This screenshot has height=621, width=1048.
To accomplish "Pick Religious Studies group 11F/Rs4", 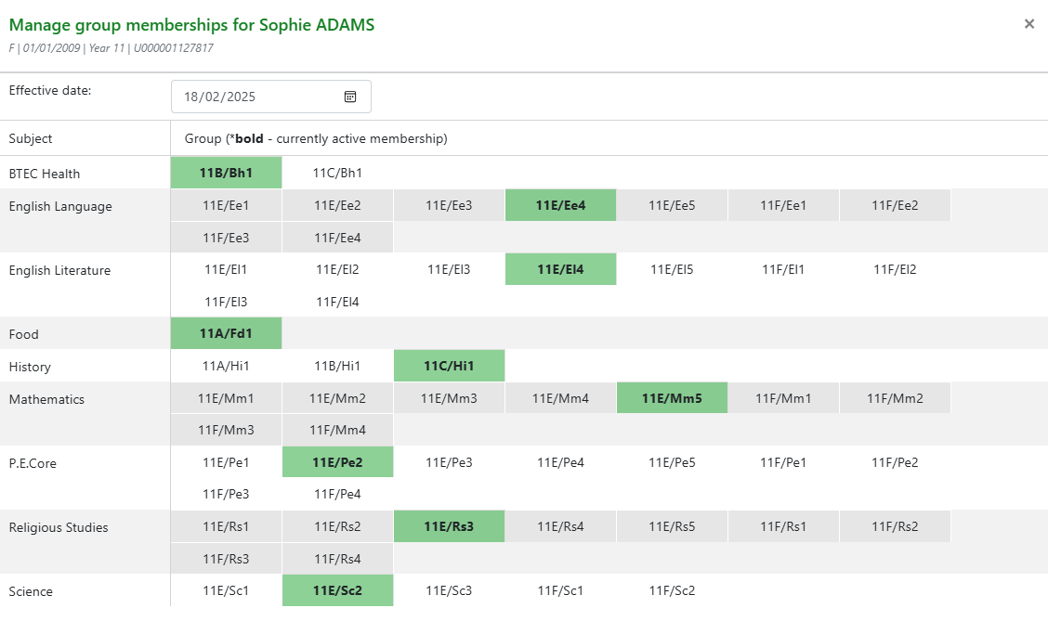I will 337,558.
